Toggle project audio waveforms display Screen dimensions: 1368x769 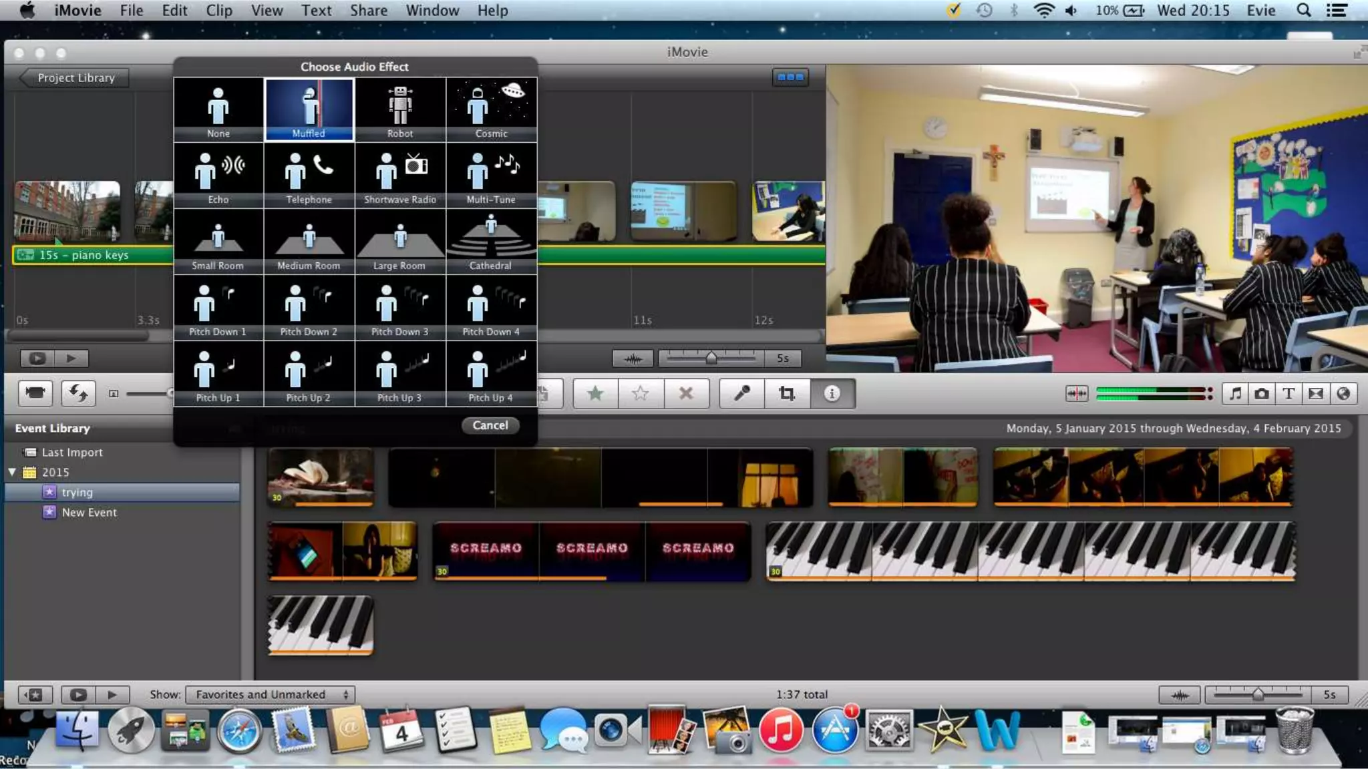(x=633, y=358)
